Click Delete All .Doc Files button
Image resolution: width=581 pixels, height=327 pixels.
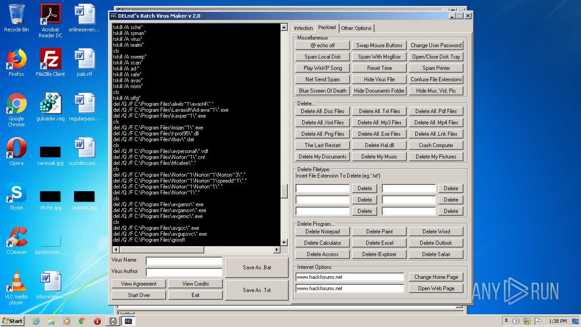tap(323, 111)
